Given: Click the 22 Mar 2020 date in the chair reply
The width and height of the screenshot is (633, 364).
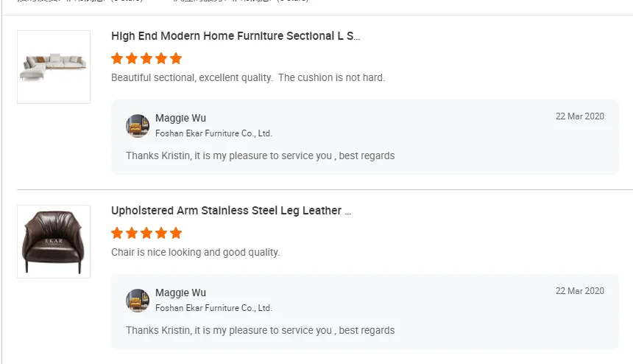Looking at the screenshot, I should pos(579,291).
